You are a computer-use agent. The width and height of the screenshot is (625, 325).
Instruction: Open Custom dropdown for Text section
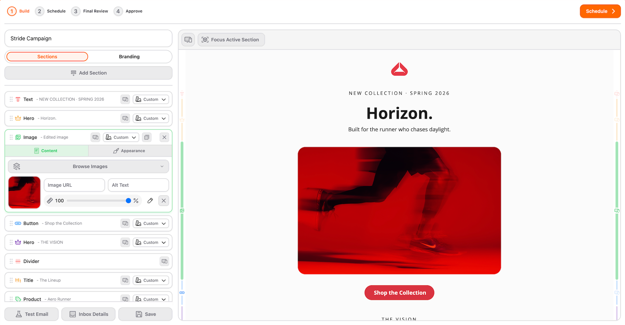pos(151,99)
